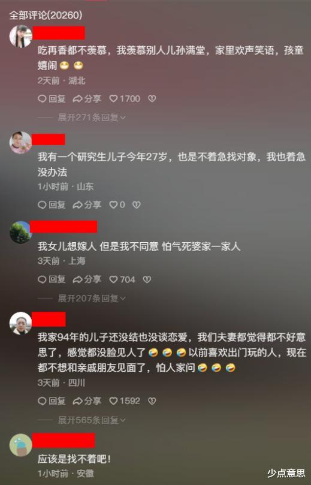
Task: Open avatar of the Hubei commenter
Action: tap(21, 36)
